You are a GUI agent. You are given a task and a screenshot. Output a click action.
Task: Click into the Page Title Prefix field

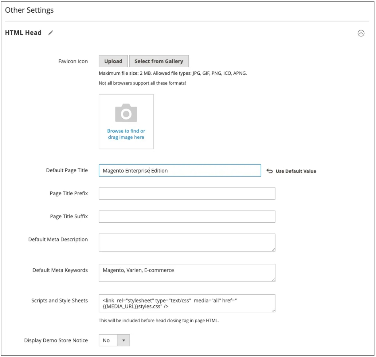coord(187,193)
